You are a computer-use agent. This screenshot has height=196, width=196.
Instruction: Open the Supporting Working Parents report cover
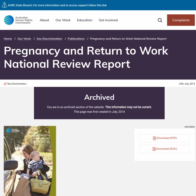30,161
